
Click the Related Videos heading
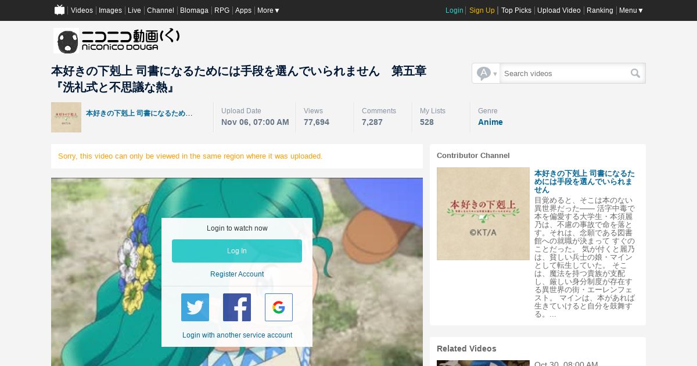(466, 349)
